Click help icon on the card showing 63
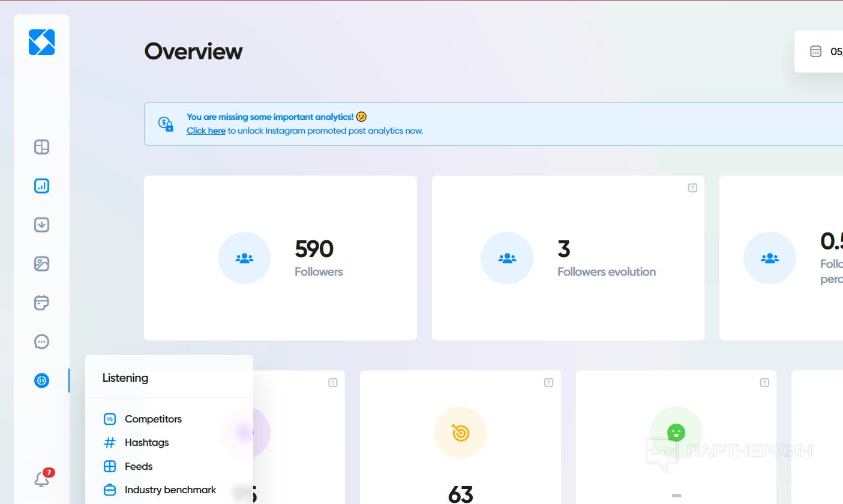The width and height of the screenshot is (843, 504). tap(548, 383)
